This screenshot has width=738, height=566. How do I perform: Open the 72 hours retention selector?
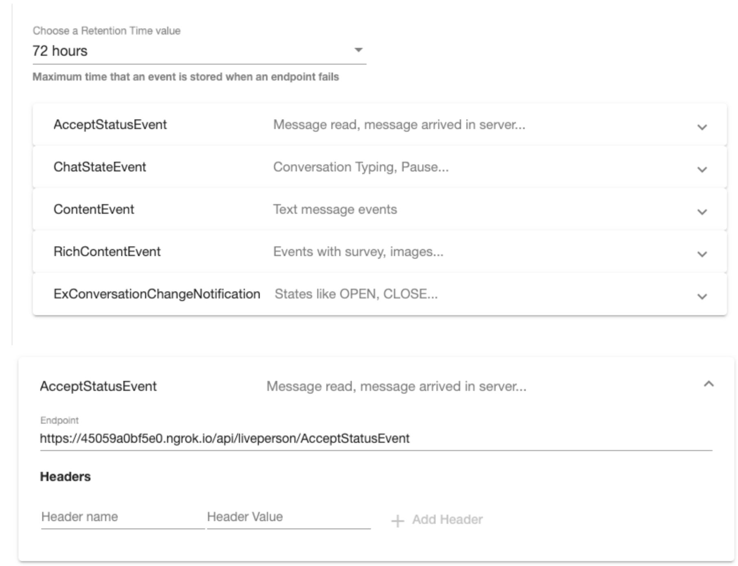[x=199, y=50]
